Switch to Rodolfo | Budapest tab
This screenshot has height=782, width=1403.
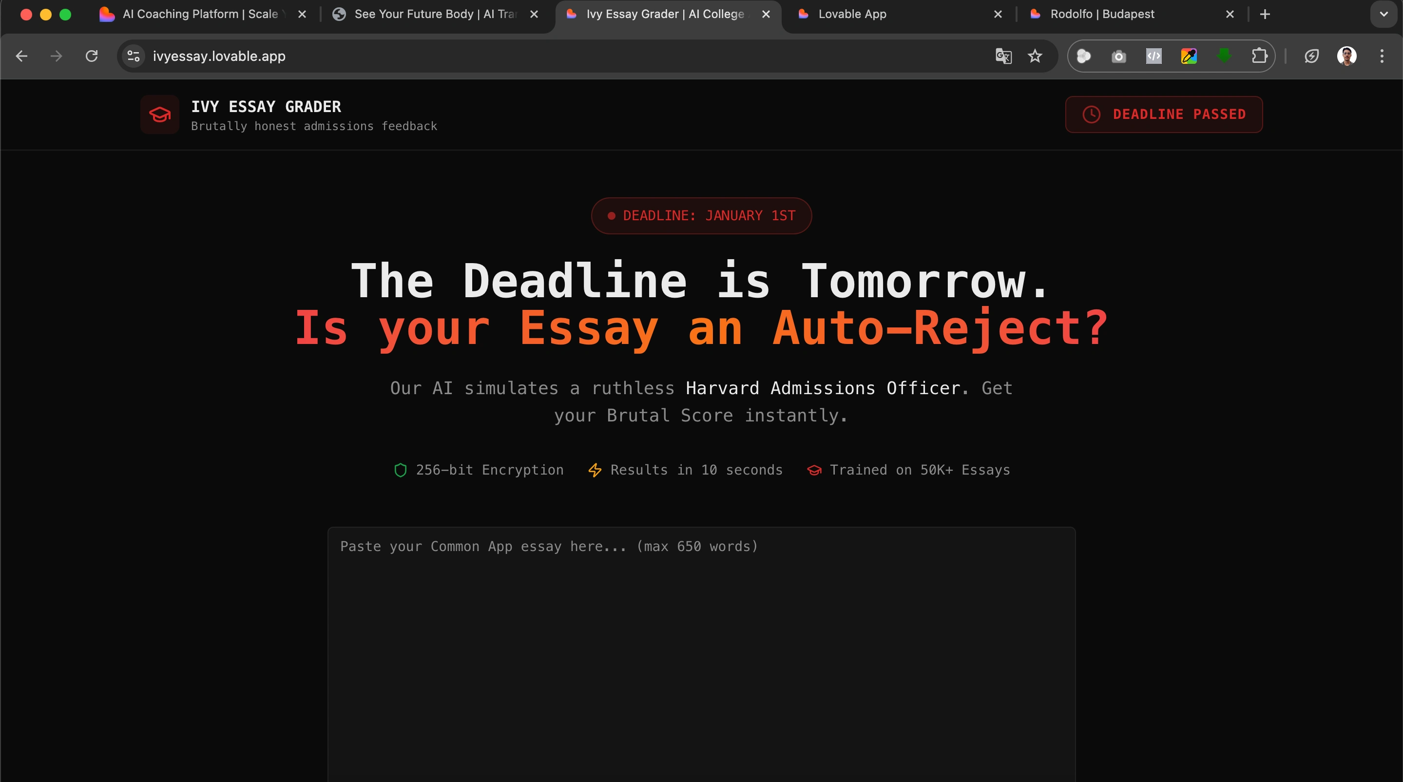[x=1102, y=14]
